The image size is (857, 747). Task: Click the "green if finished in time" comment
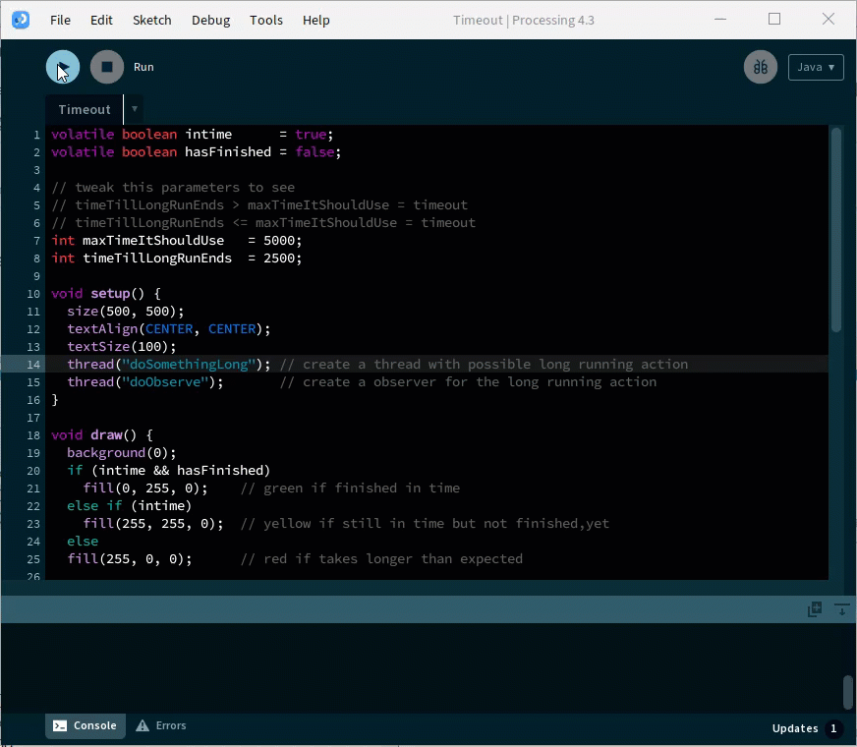point(350,488)
